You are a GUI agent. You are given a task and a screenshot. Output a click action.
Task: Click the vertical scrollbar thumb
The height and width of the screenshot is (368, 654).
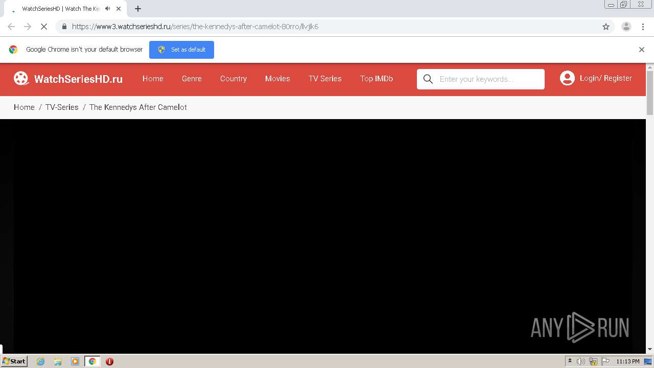tap(650, 93)
